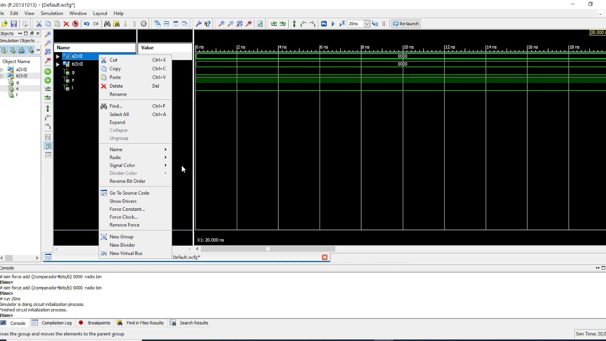
Task: Click the Delete red X icon in the top toolbar
Action: [66, 24]
